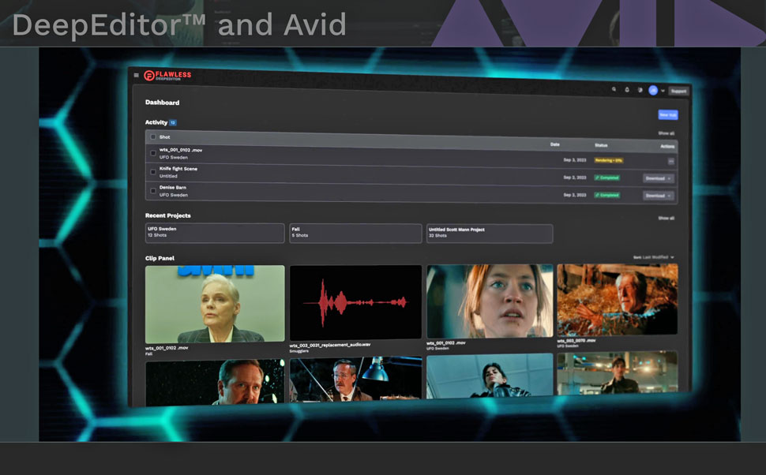766x475 pixels.
Task: Open notifications via the bell icon
Action: [627, 90]
